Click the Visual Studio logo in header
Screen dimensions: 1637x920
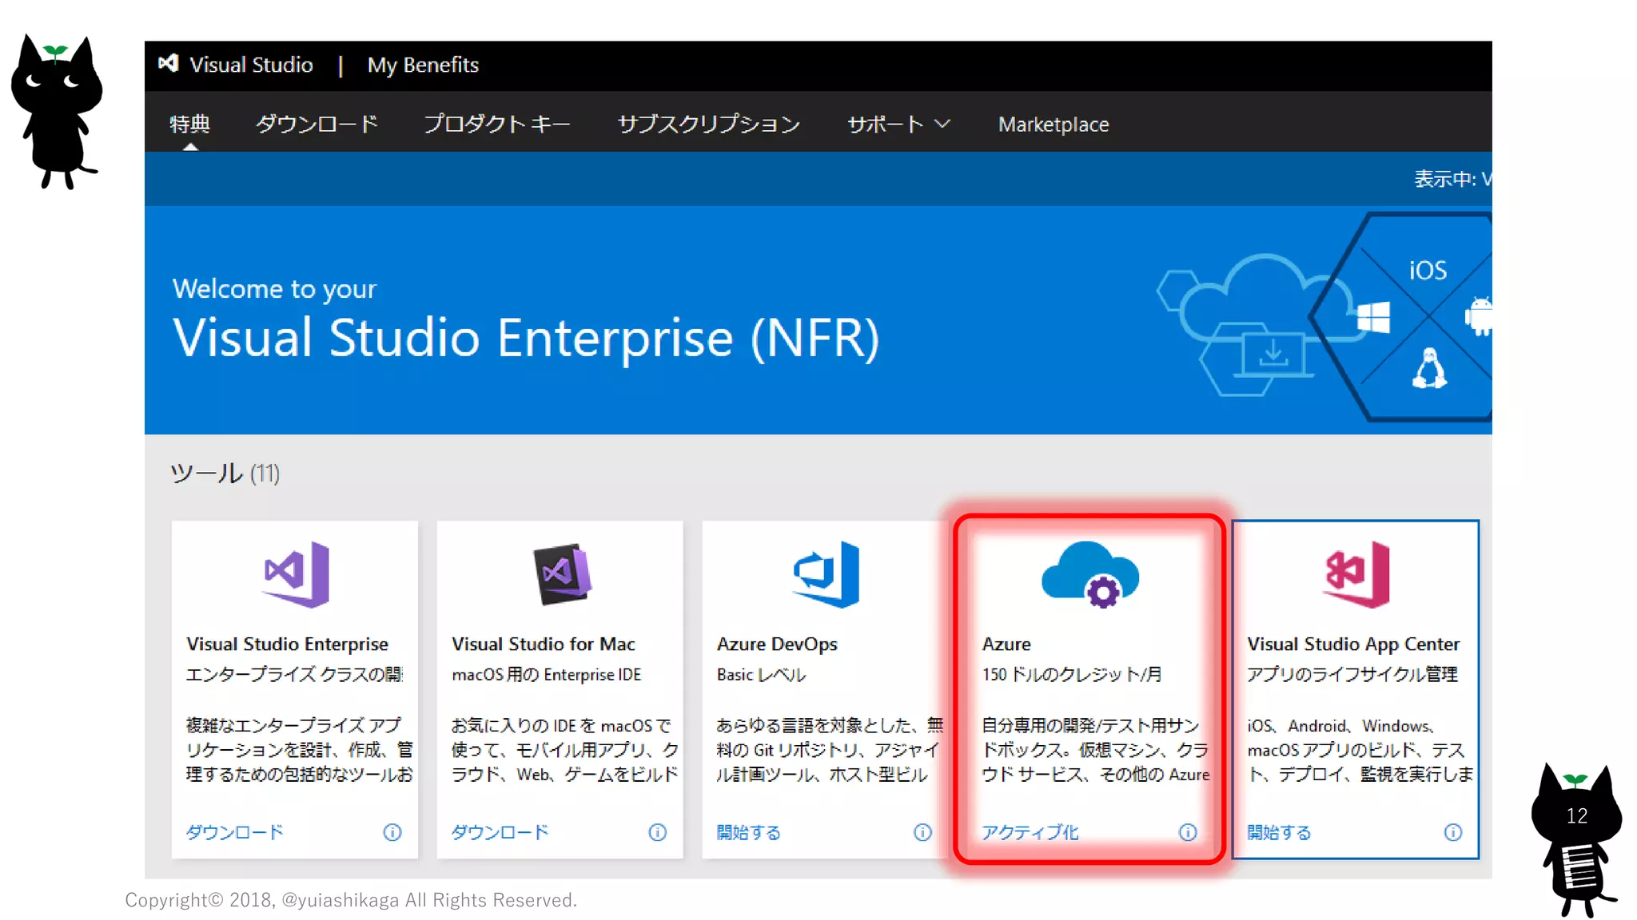pos(169,64)
